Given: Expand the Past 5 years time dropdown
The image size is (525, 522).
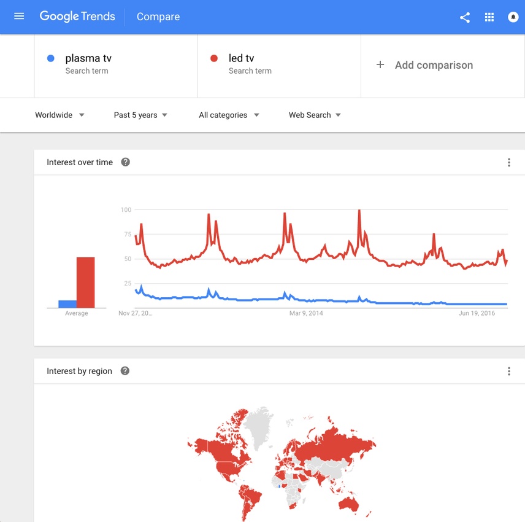Looking at the screenshot, I should (140, 115).
